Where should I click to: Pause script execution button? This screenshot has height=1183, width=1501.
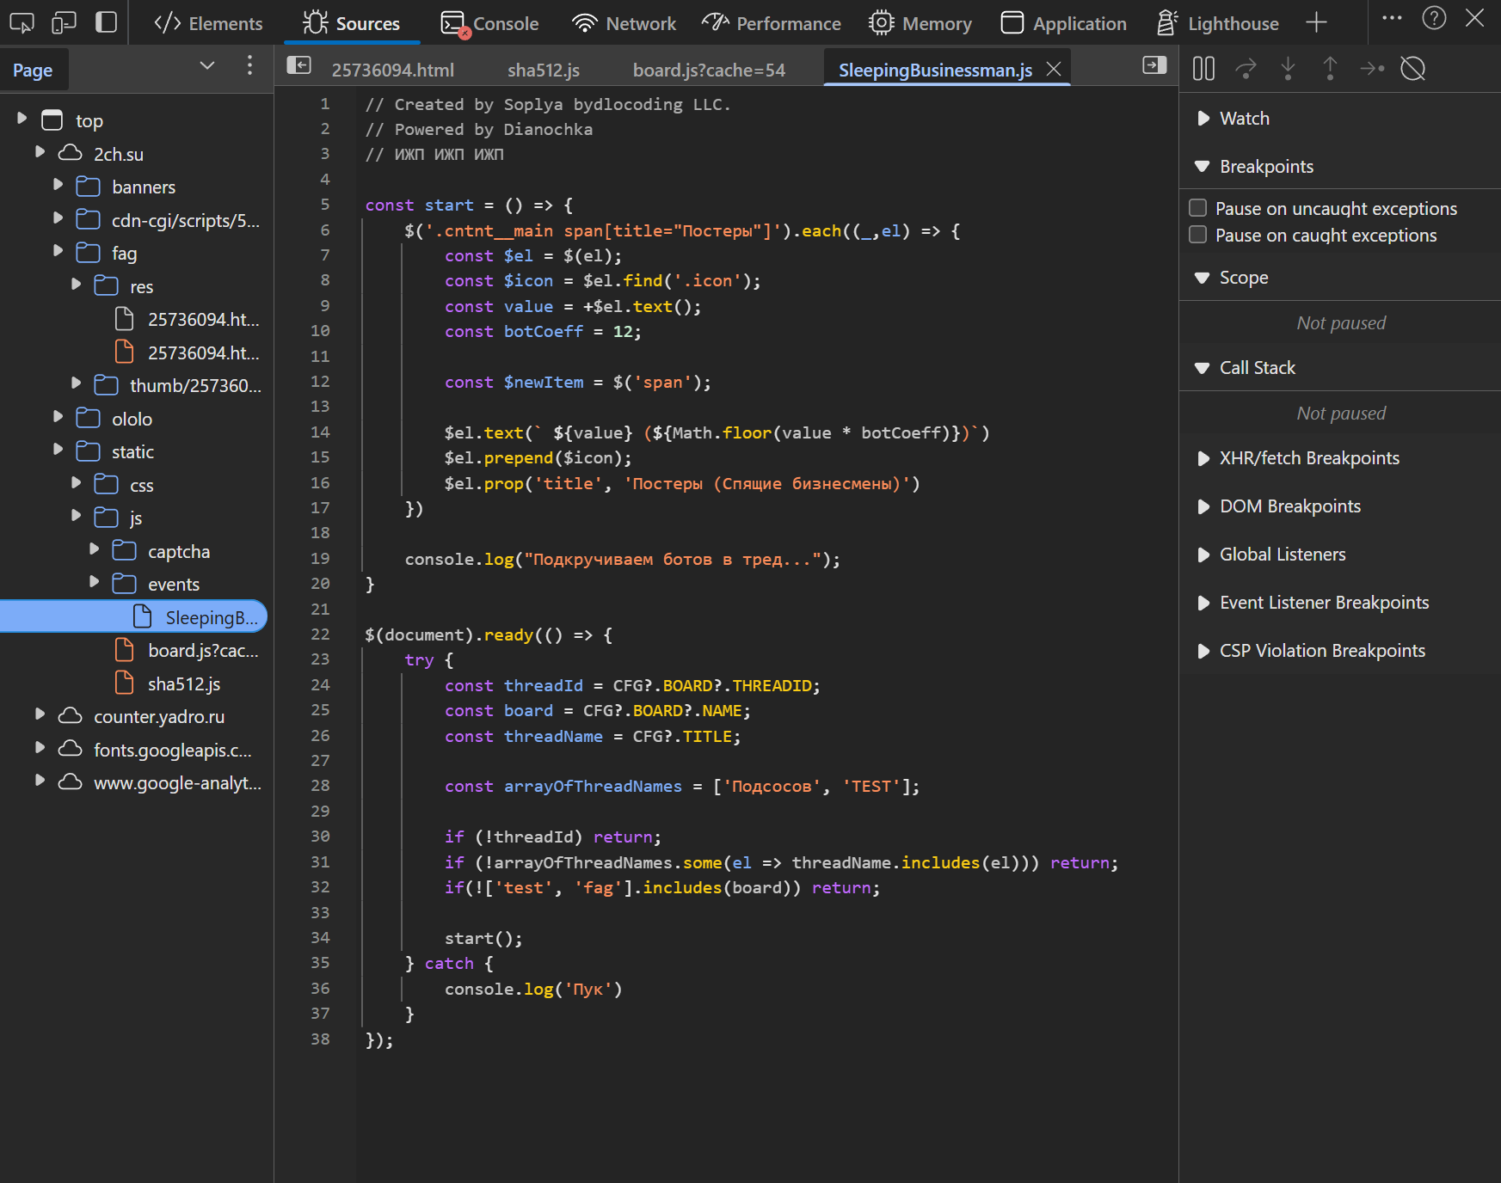1203,69
